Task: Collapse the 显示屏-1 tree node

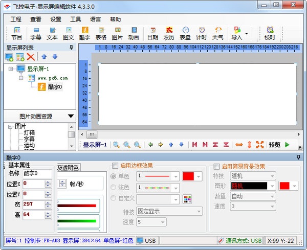Action: coord(11,69)
